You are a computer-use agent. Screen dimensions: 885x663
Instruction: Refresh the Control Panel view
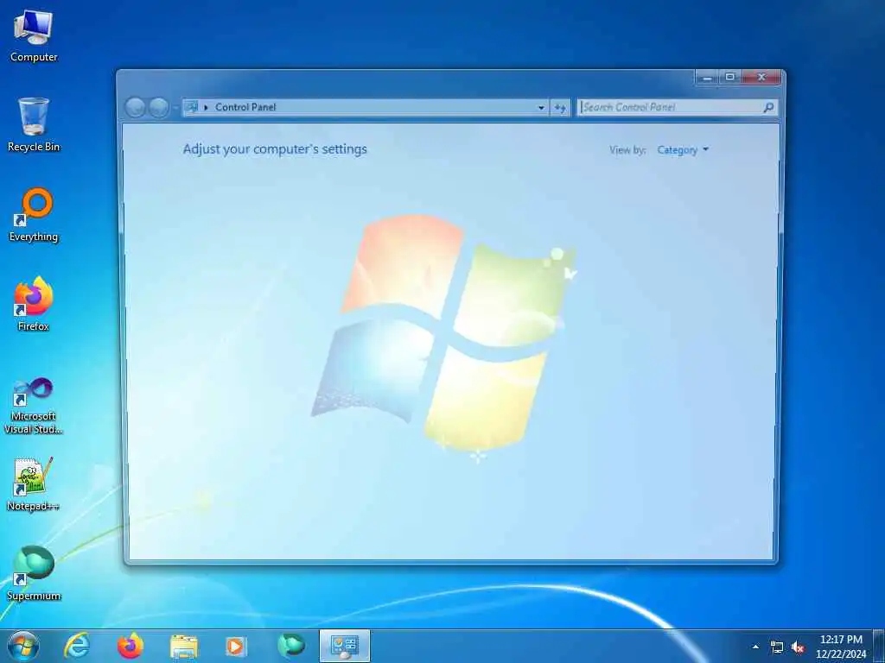point(560,107)
